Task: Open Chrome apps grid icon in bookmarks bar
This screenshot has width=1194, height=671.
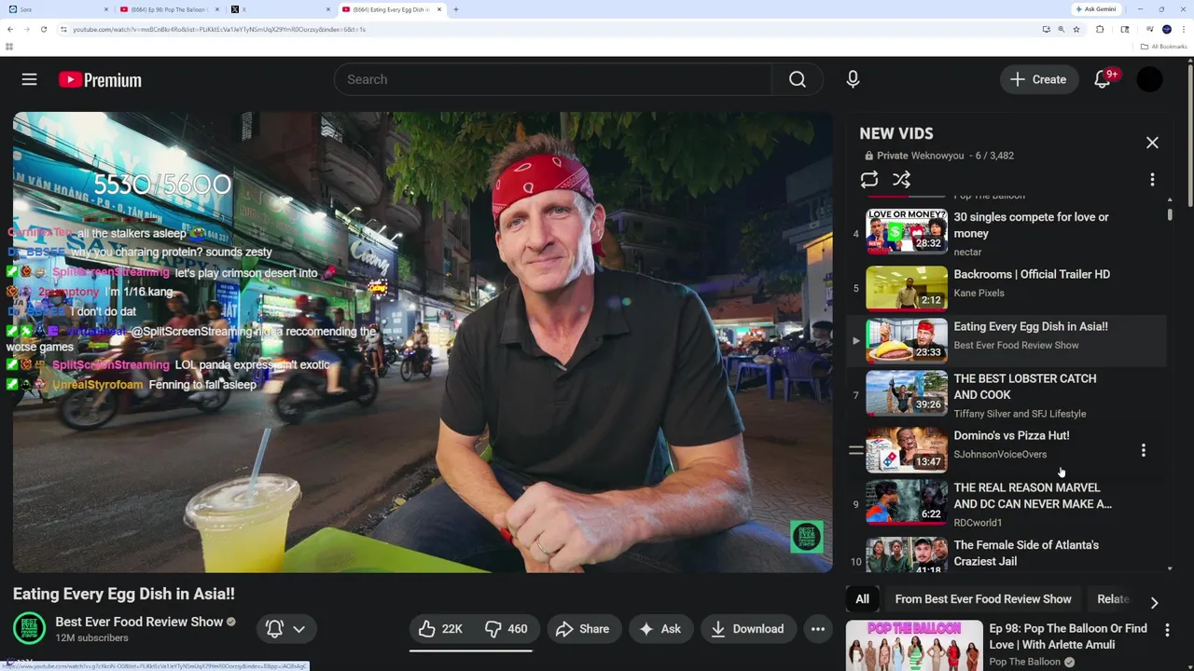Action: tap(9, 47)
